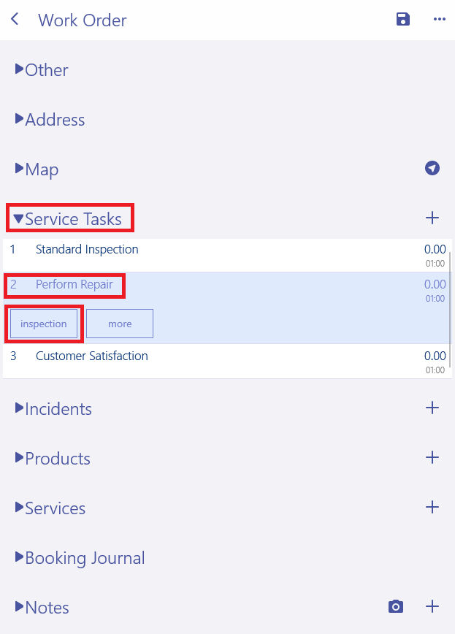Viewport: 455px width, 634px height.
Task: Add a new service task
Action: click(x=432, y=218)
